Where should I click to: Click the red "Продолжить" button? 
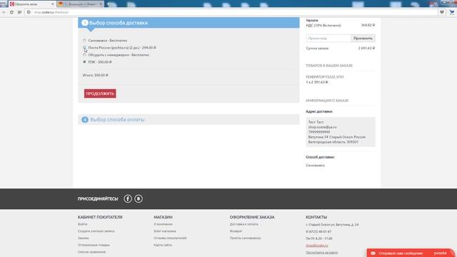coord(100,94)
